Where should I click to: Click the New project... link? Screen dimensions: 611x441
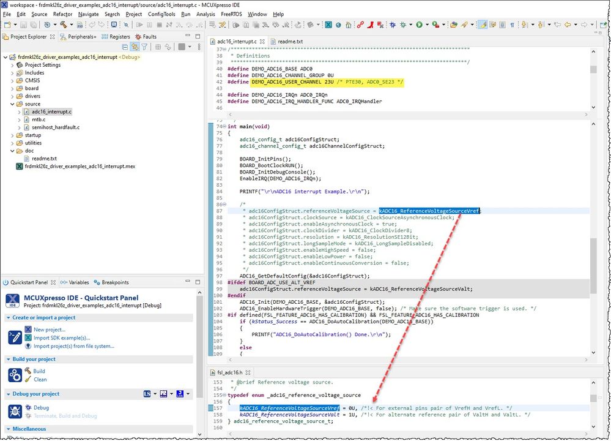50,330
